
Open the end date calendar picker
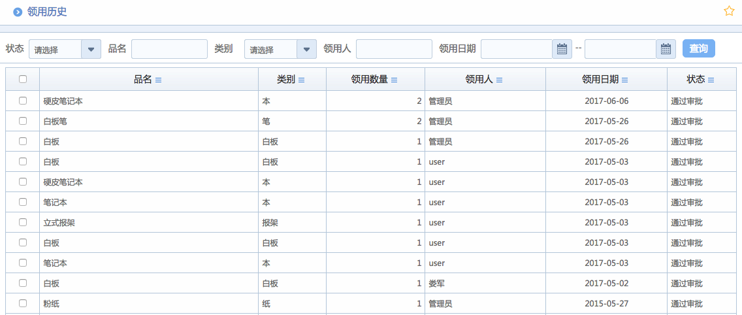666,49
